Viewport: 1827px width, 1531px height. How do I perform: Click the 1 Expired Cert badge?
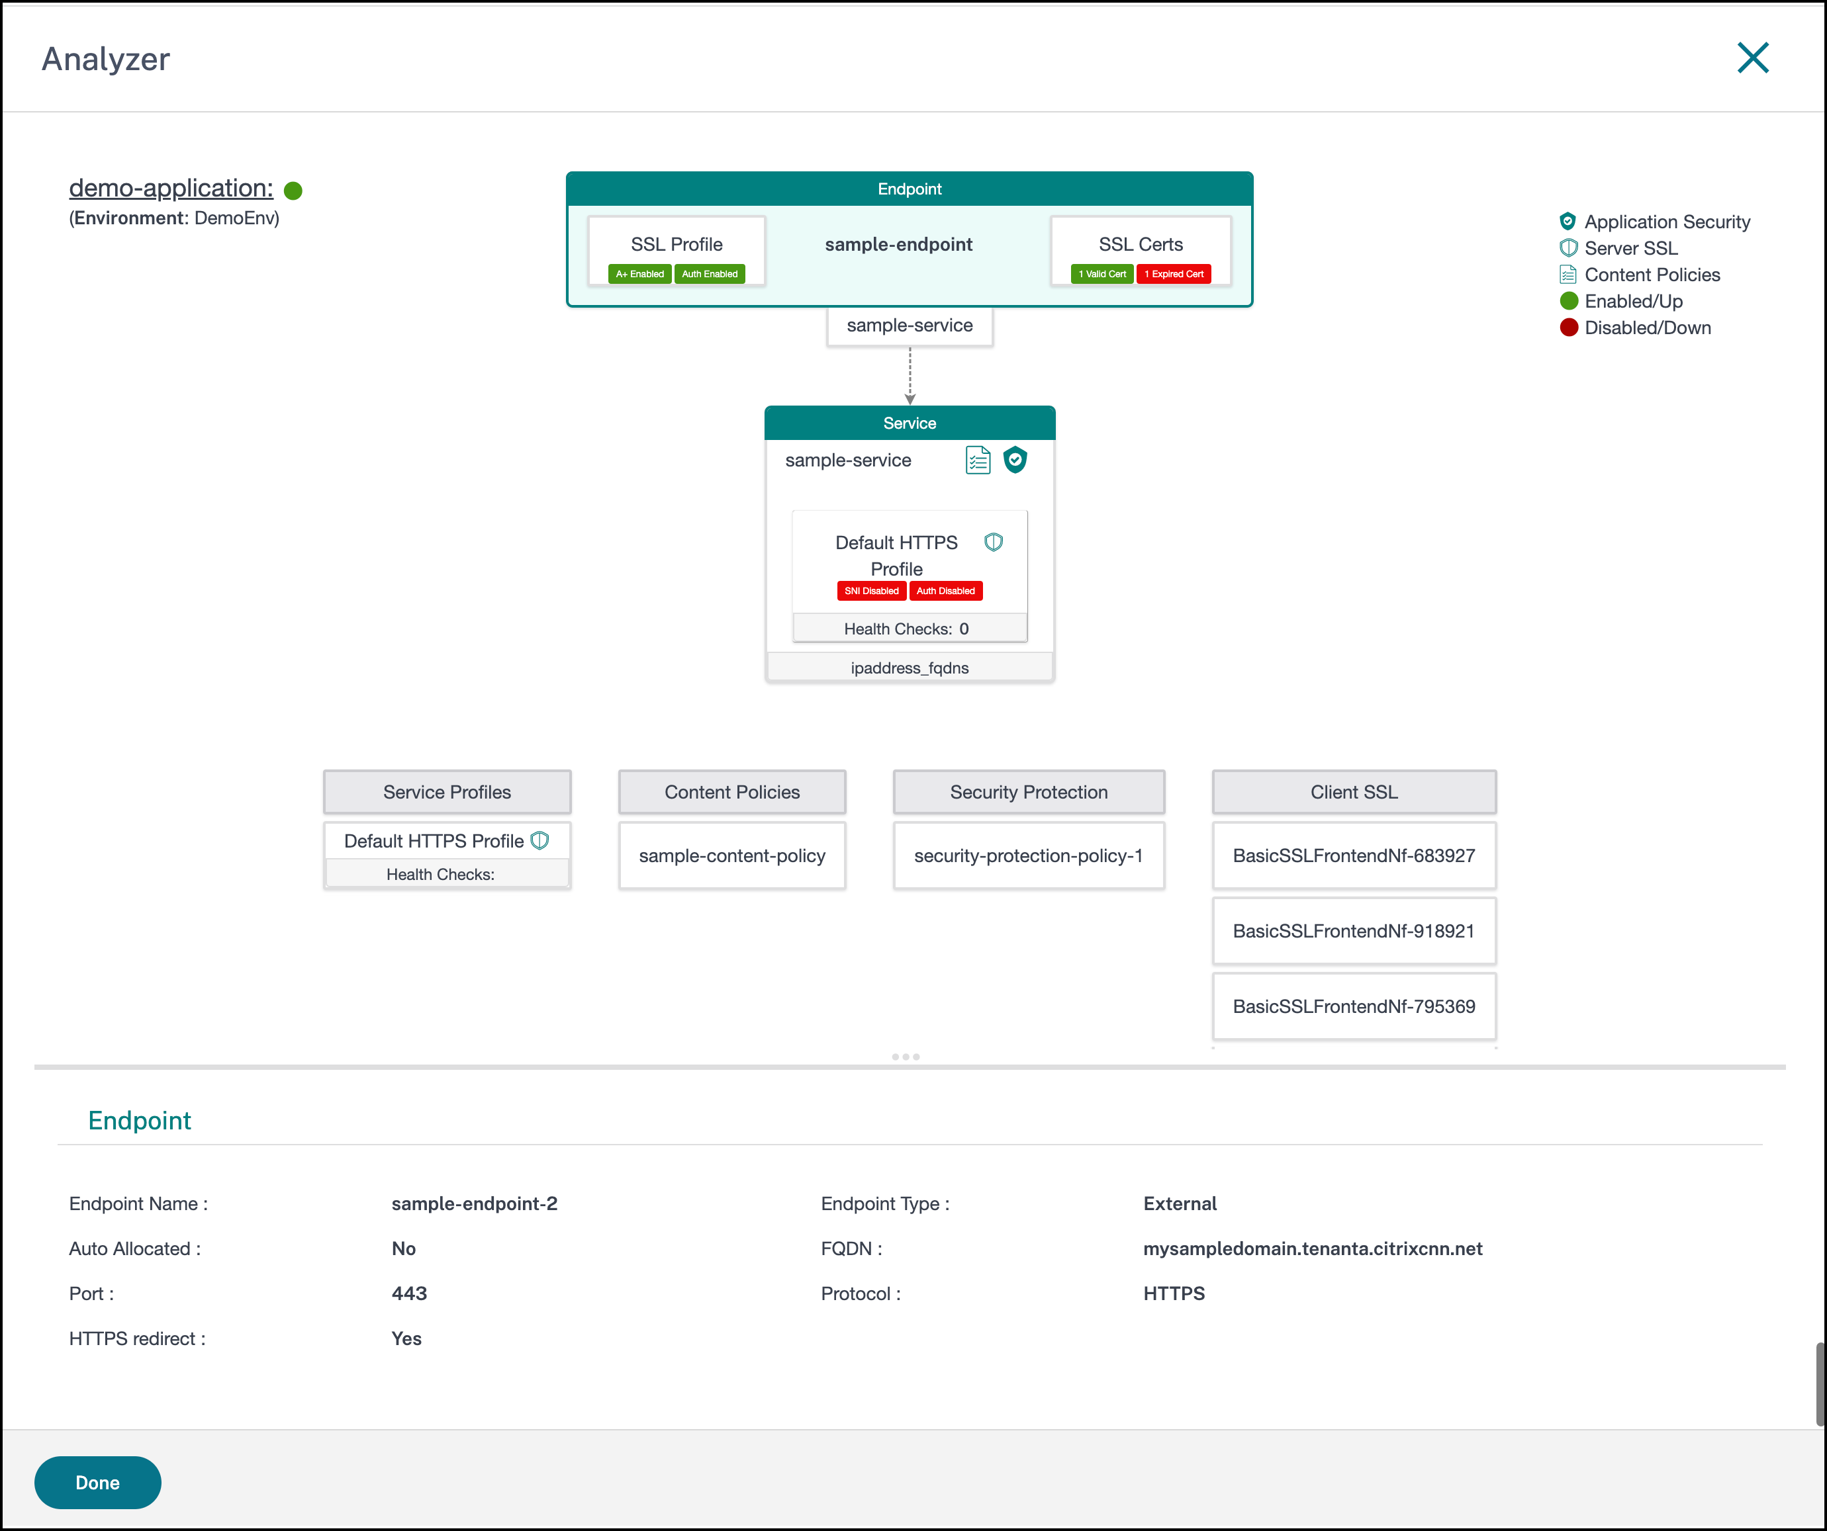click(1174, 274)
